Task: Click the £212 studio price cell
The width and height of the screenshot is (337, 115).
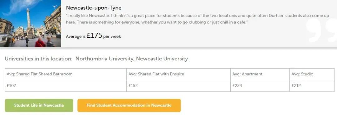Action: (x=312, y=86)
